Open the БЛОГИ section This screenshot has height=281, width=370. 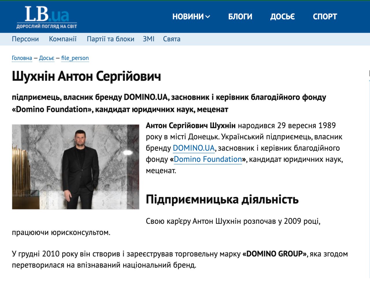[240, 16]
